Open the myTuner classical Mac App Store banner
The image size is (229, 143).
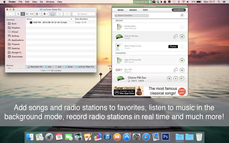coord(150,91)
